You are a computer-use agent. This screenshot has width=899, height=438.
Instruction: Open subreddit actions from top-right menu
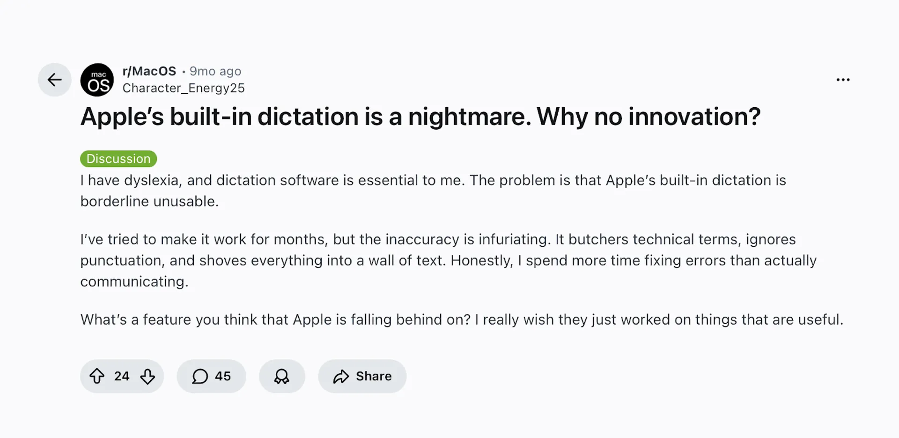843,80
